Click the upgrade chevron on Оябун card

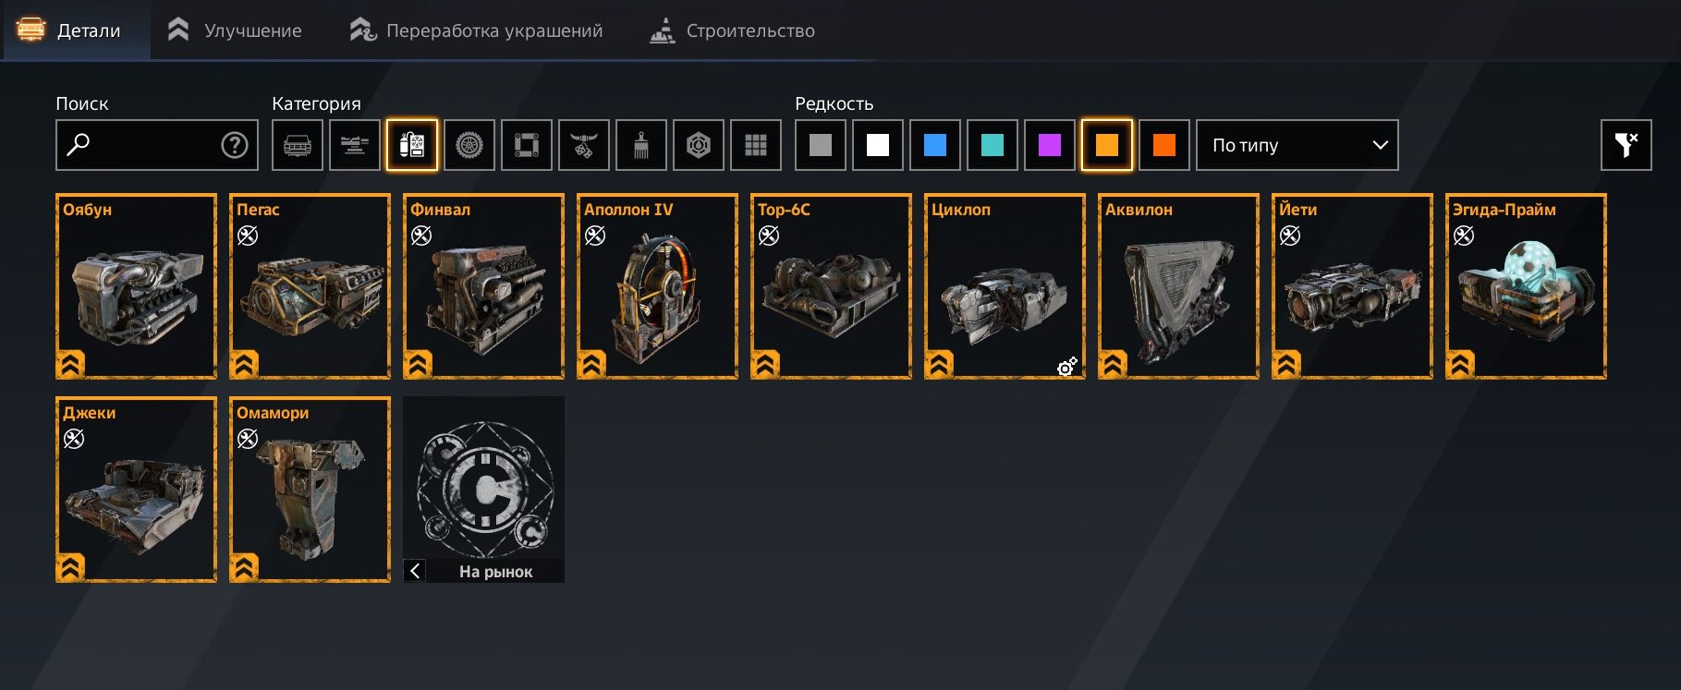point(71,364)
